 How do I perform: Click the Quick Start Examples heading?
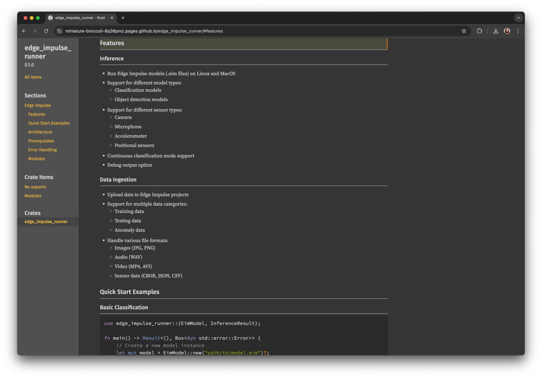tap(130, 292)
